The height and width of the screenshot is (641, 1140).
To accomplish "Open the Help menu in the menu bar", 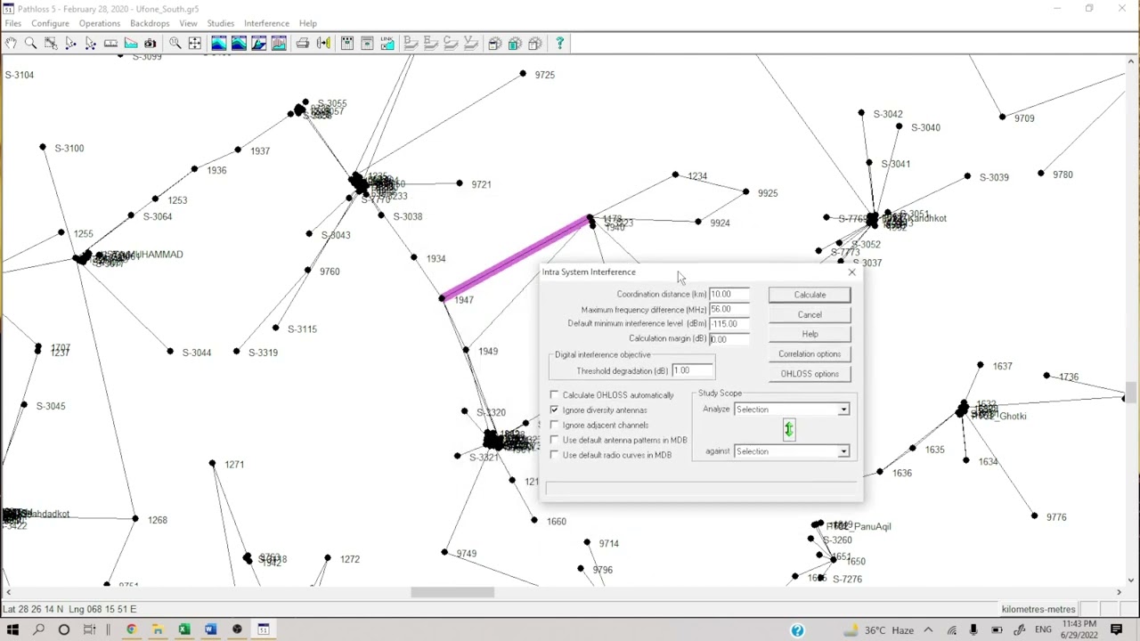I will tap(307, 23).
